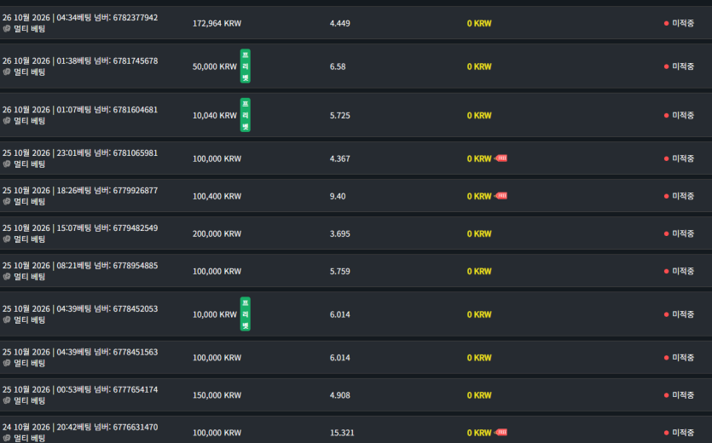Select the 100,400 KRW stake amount
The width and height of the screenshot is (712, 443).
(217, 196)
